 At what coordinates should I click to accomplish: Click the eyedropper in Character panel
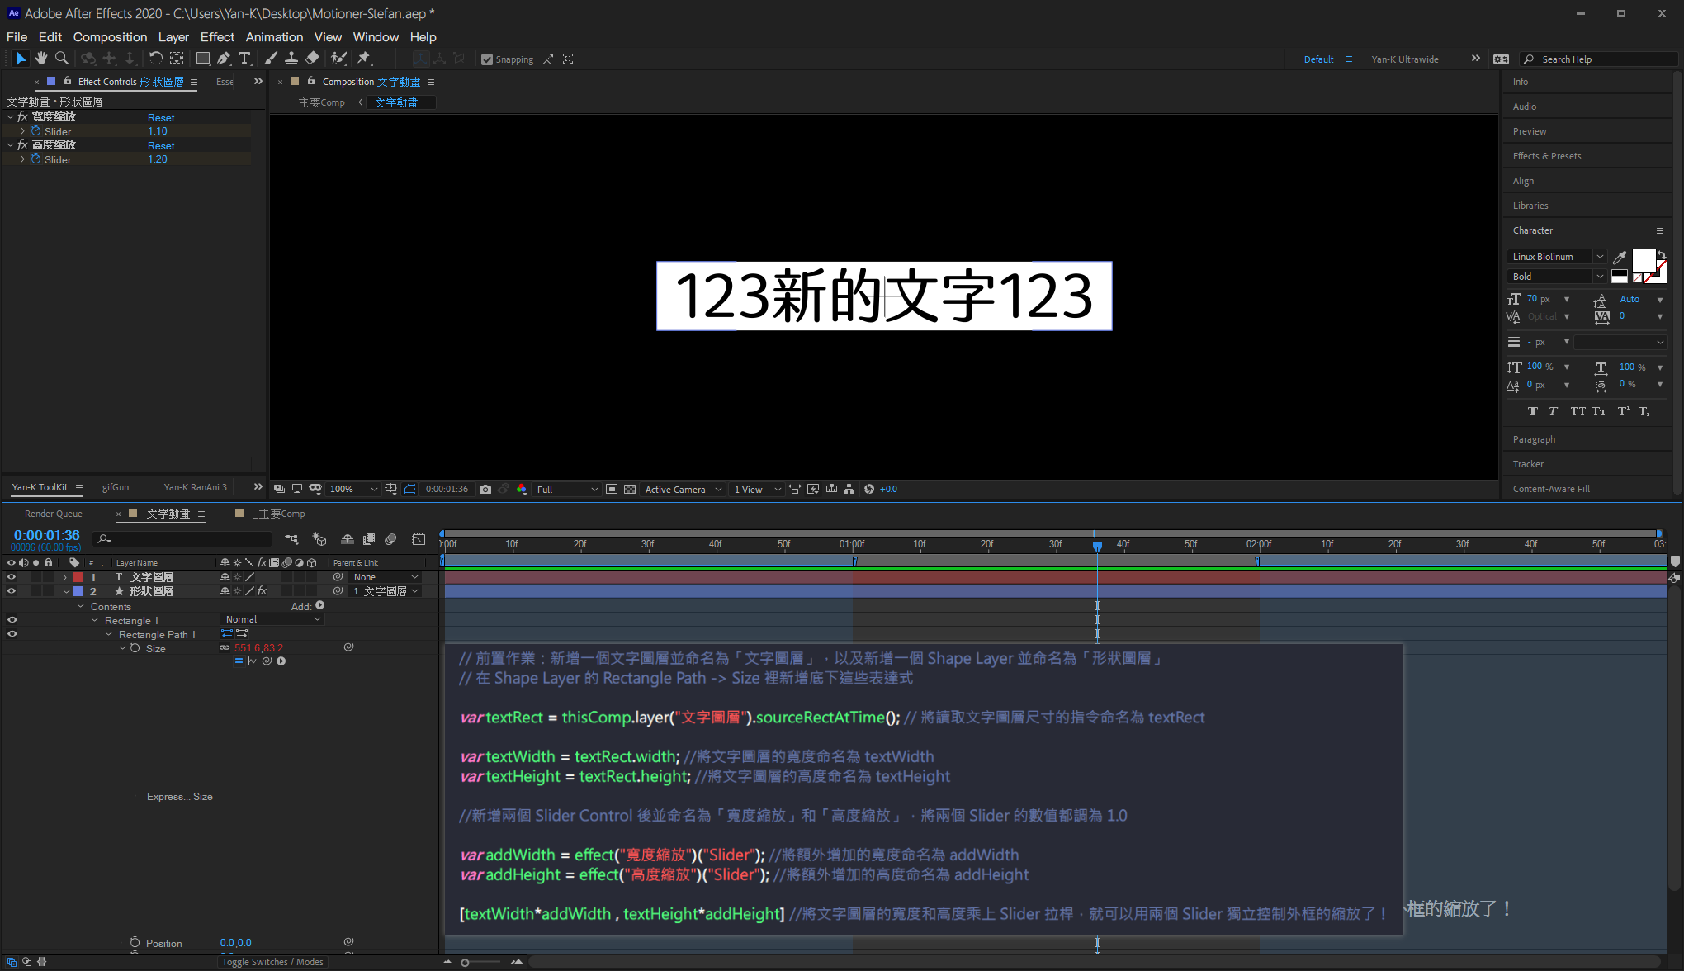1619,258
